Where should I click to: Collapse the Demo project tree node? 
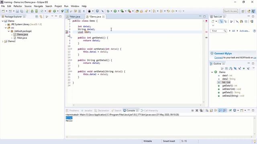tap(3, 21)
